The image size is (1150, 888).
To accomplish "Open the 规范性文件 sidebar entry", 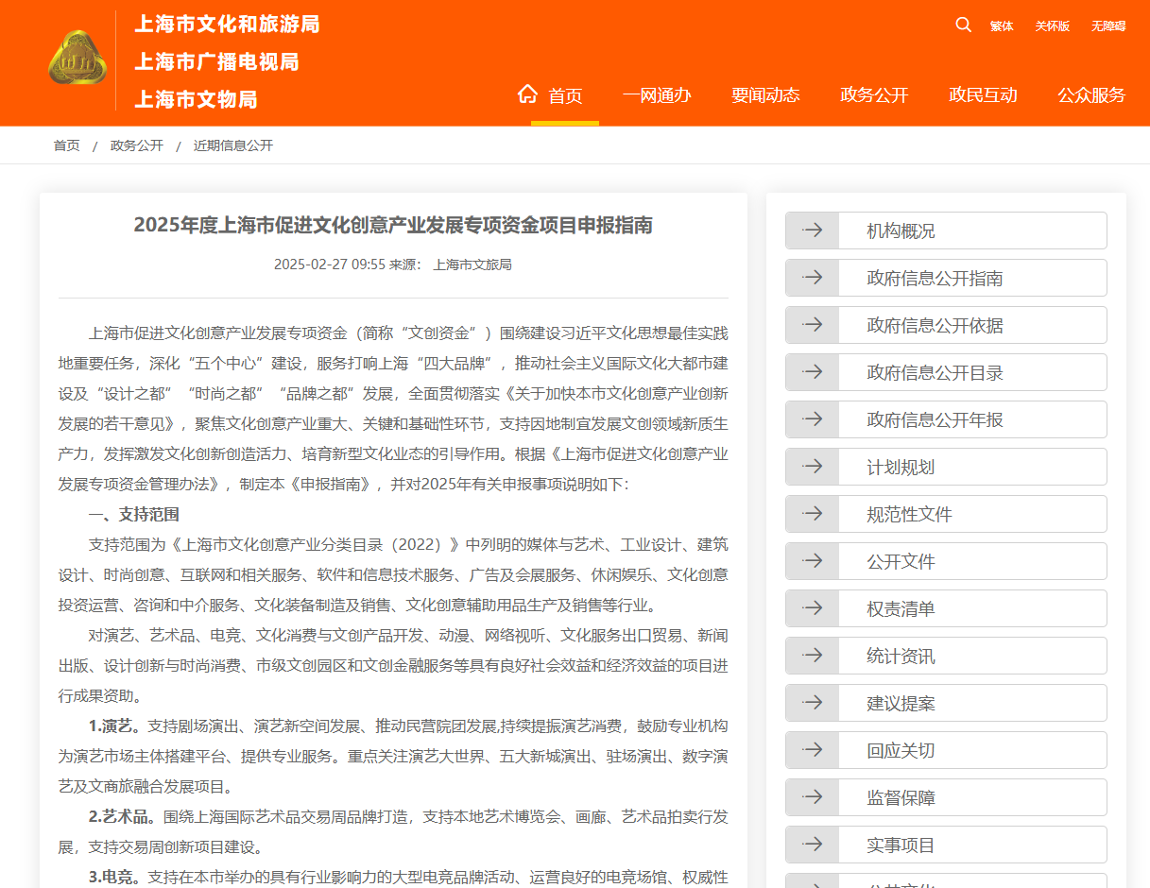I will 909,515.
